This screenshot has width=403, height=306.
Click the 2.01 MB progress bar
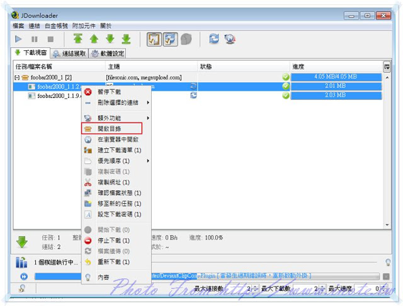pos(336,86)
